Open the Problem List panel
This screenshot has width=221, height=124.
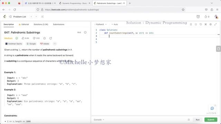(18, 17)
